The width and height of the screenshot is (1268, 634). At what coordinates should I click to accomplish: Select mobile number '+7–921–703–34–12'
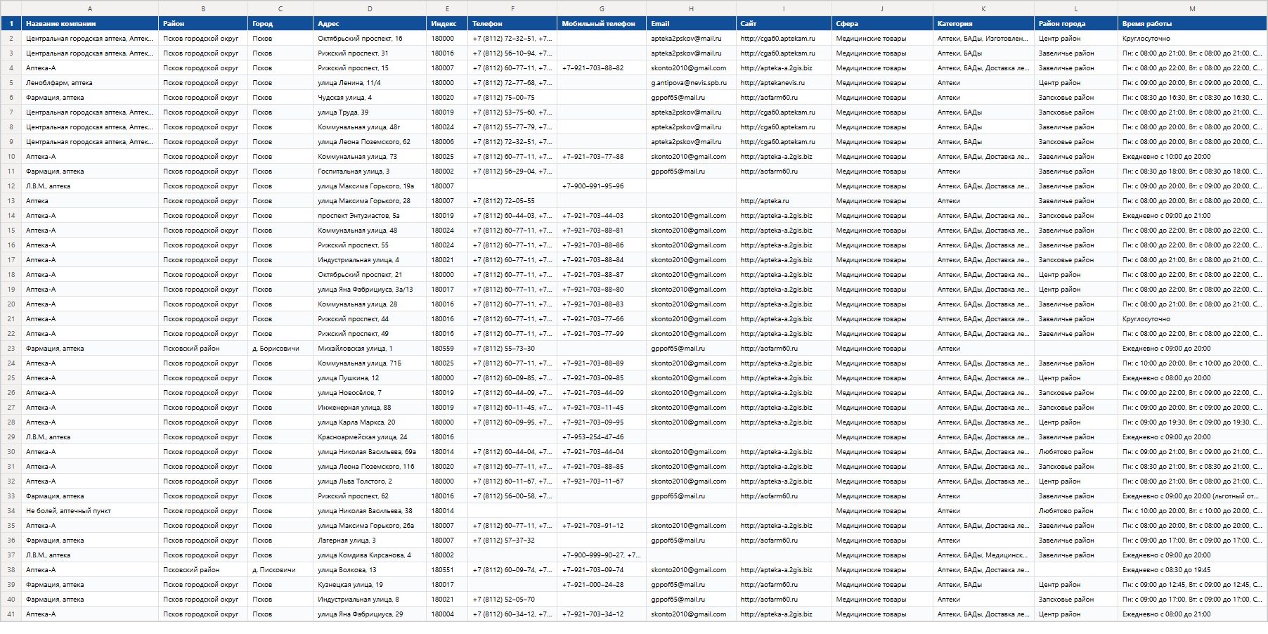602,614
